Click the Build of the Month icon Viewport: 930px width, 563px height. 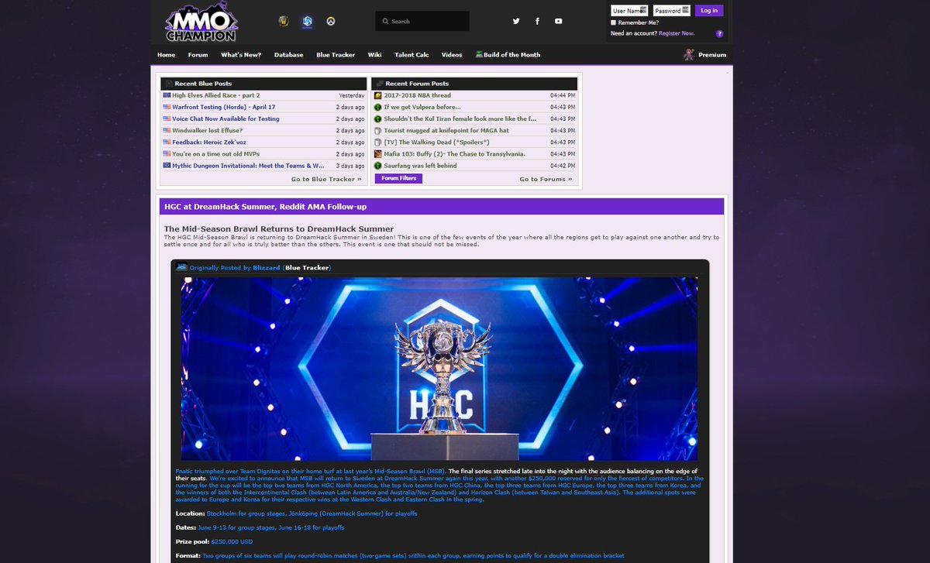tap(479, 54)
